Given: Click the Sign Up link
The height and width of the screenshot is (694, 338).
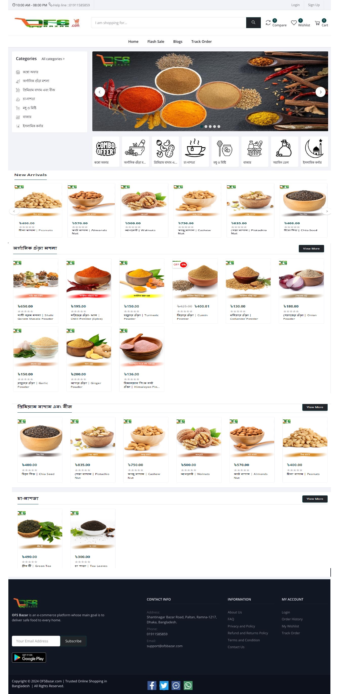Looking at the screenshot, I should 313,5.
